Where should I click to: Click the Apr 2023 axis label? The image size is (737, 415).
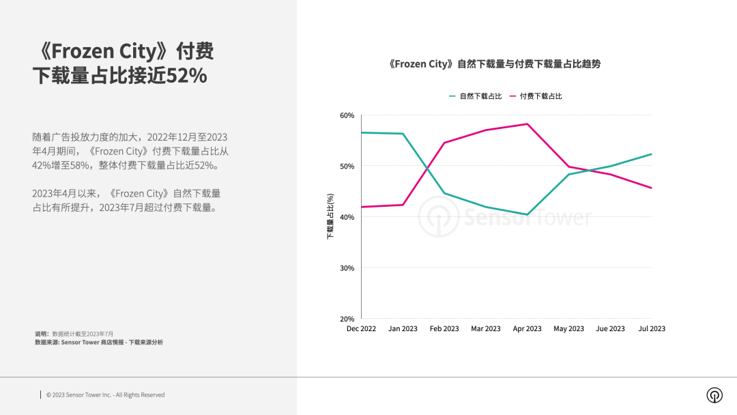[527, 328]
